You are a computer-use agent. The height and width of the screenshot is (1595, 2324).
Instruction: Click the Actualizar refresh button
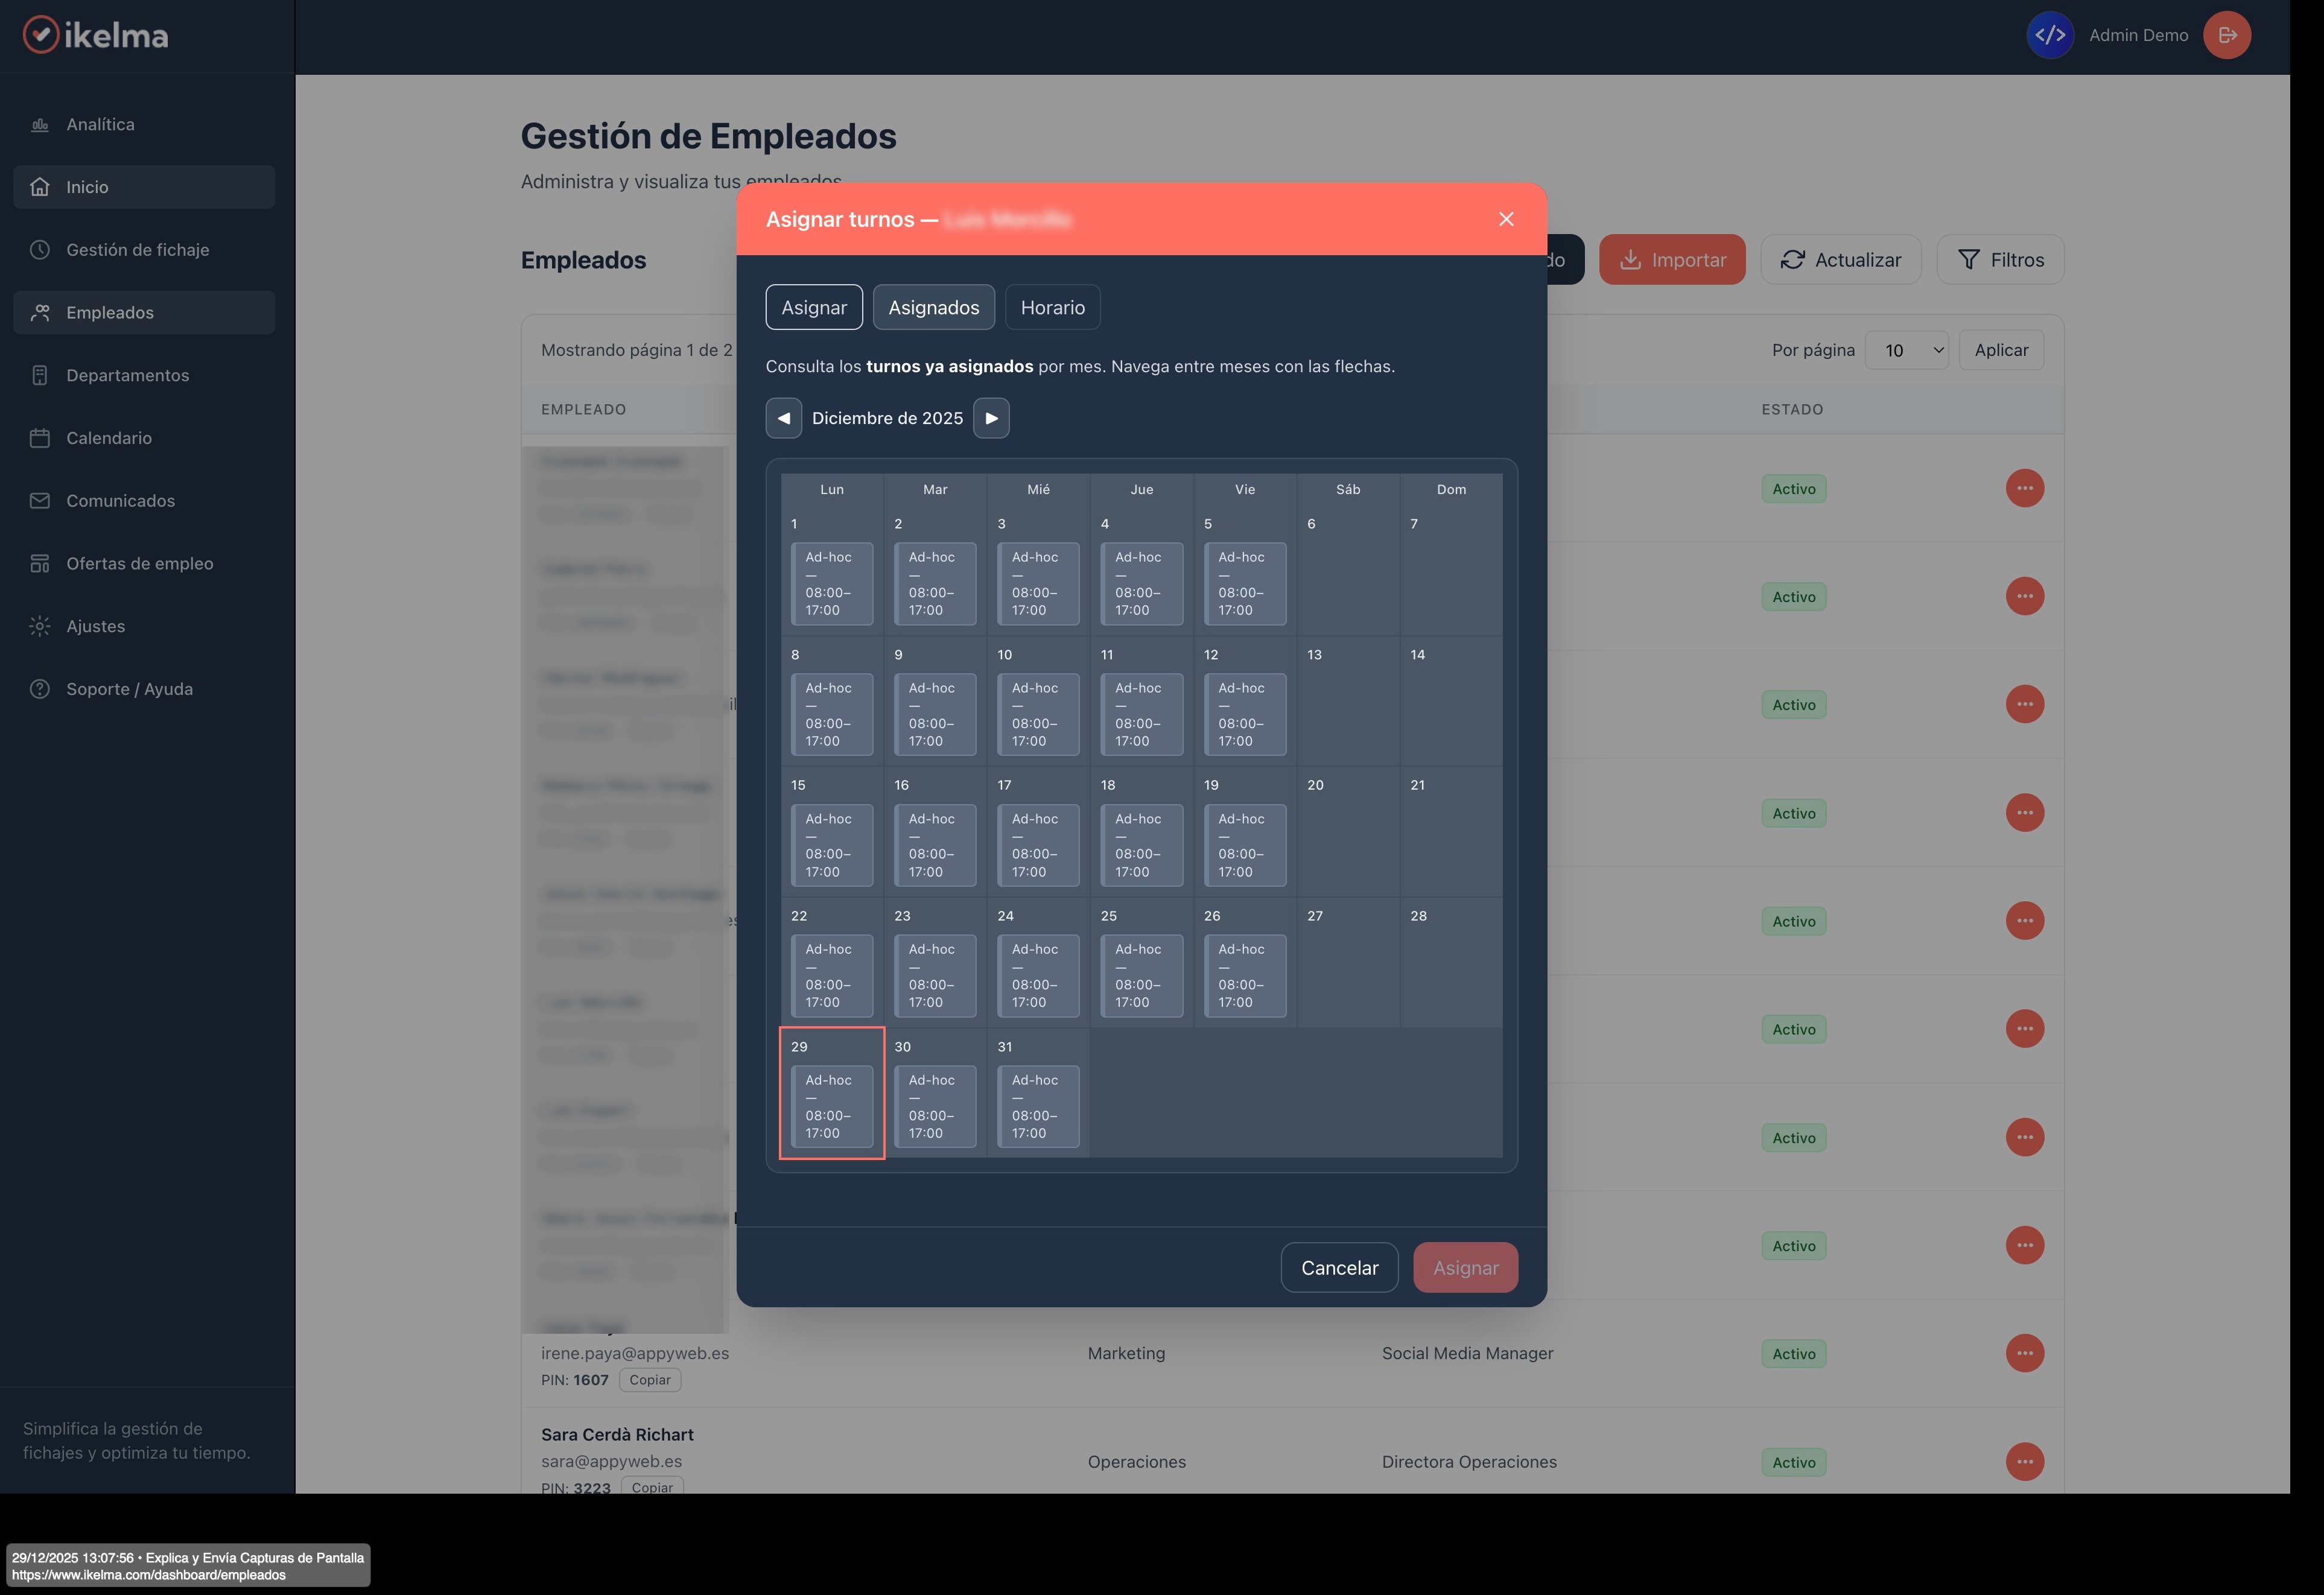tap(1840, 260)
